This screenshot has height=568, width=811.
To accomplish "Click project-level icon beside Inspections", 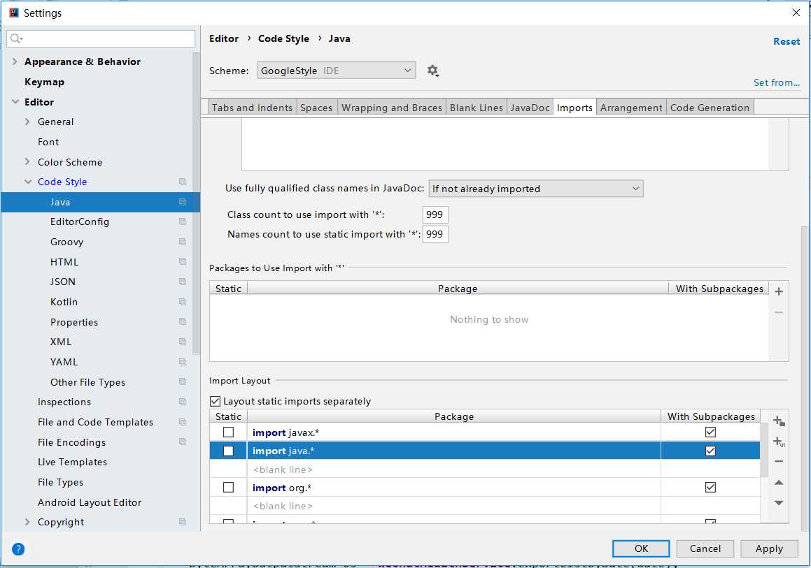I will pyautogui.click(x=183, y=402).
